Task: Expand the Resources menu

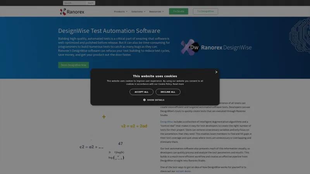Action: coord(157,12)
